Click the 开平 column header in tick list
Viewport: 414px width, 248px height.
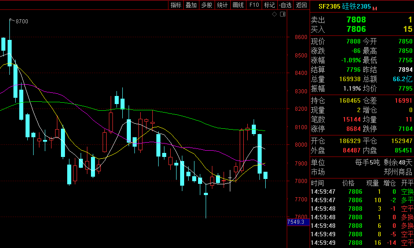click(x=407, y=183)
